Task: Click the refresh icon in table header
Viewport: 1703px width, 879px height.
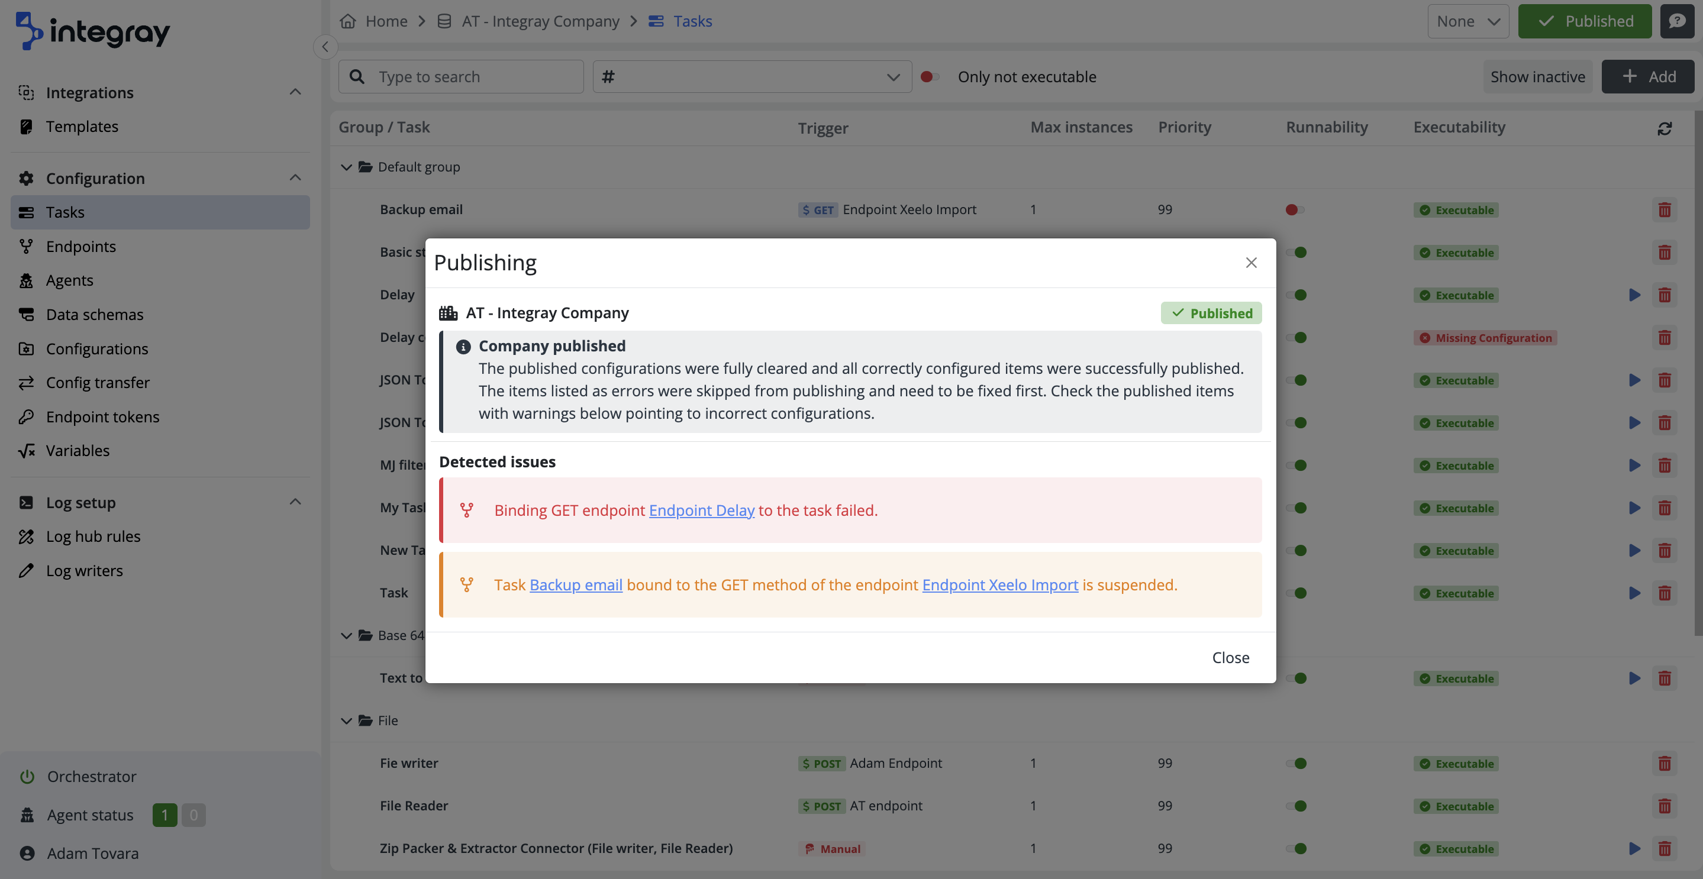Action: coord(1664,128)
